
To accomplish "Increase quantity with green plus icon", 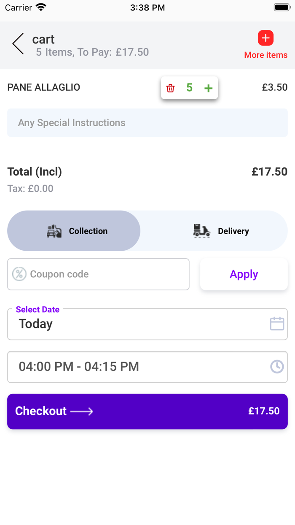I will click(208, 88).
